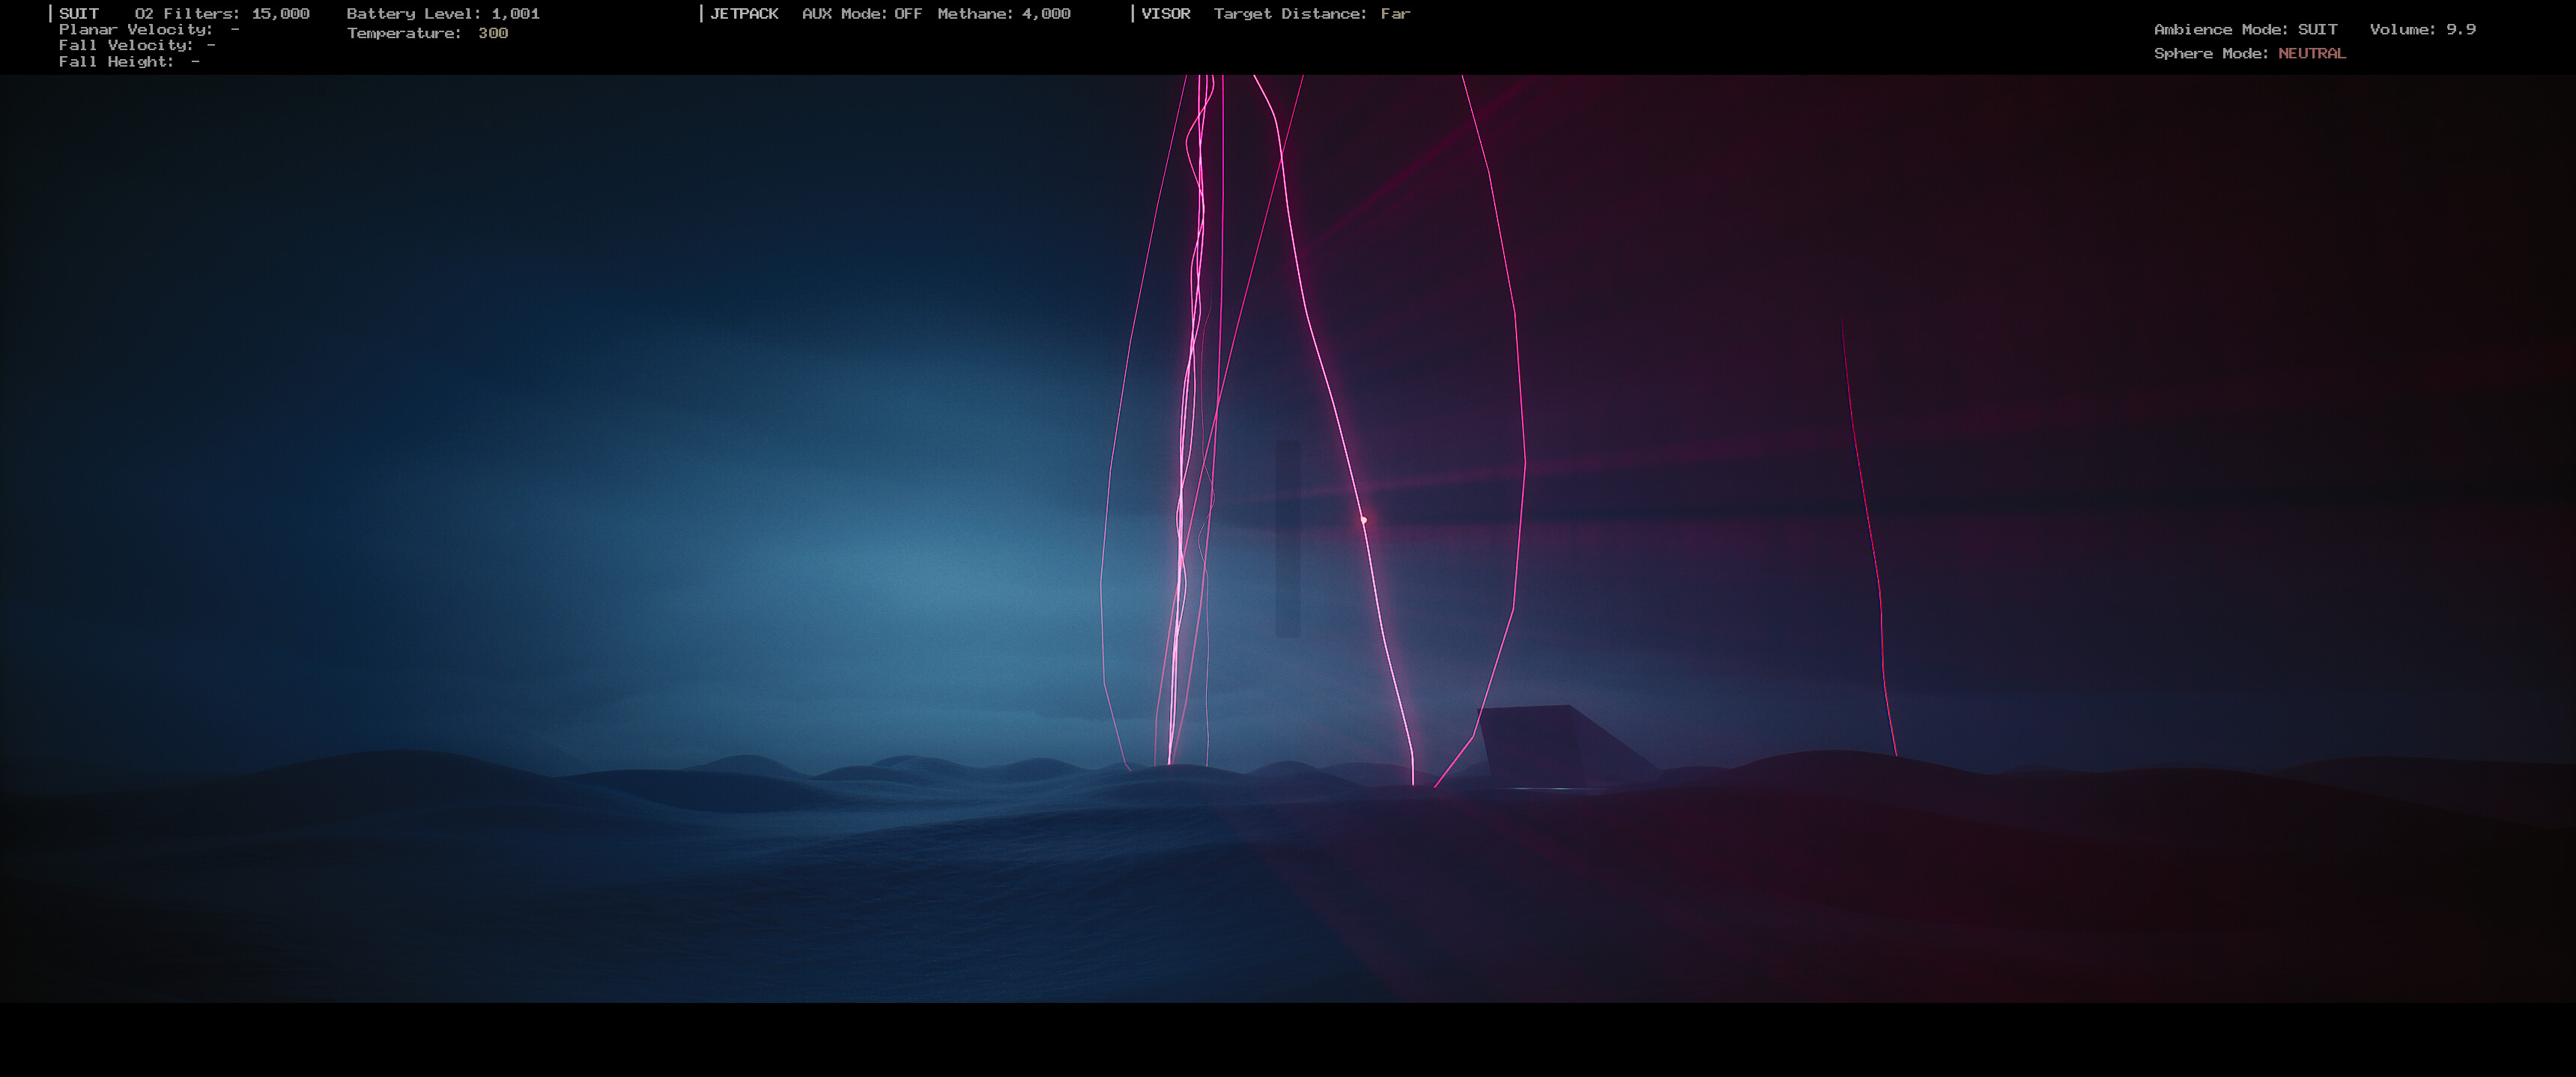Select the VISOR panel indicator
The width and height of the screenshot is (2576, 1077).
coord(1165,13)
